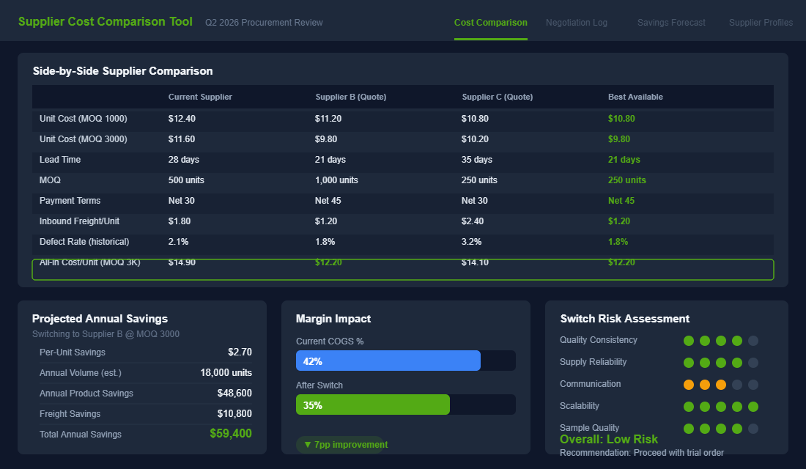The height and width of the screenshot is (469, 806).
Task: Select the first Quality Consistency green dot
Action: coord(688,340)
